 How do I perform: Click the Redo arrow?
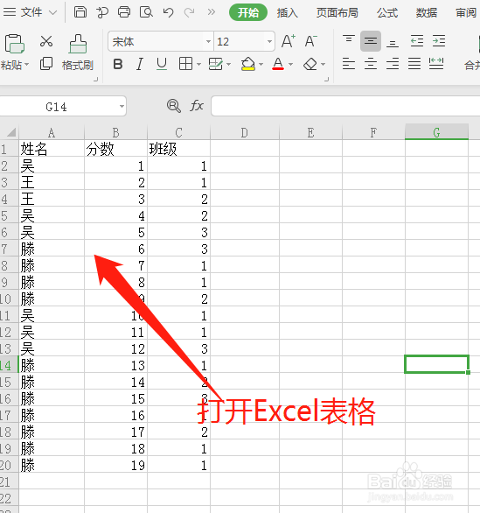coord(189,12)
